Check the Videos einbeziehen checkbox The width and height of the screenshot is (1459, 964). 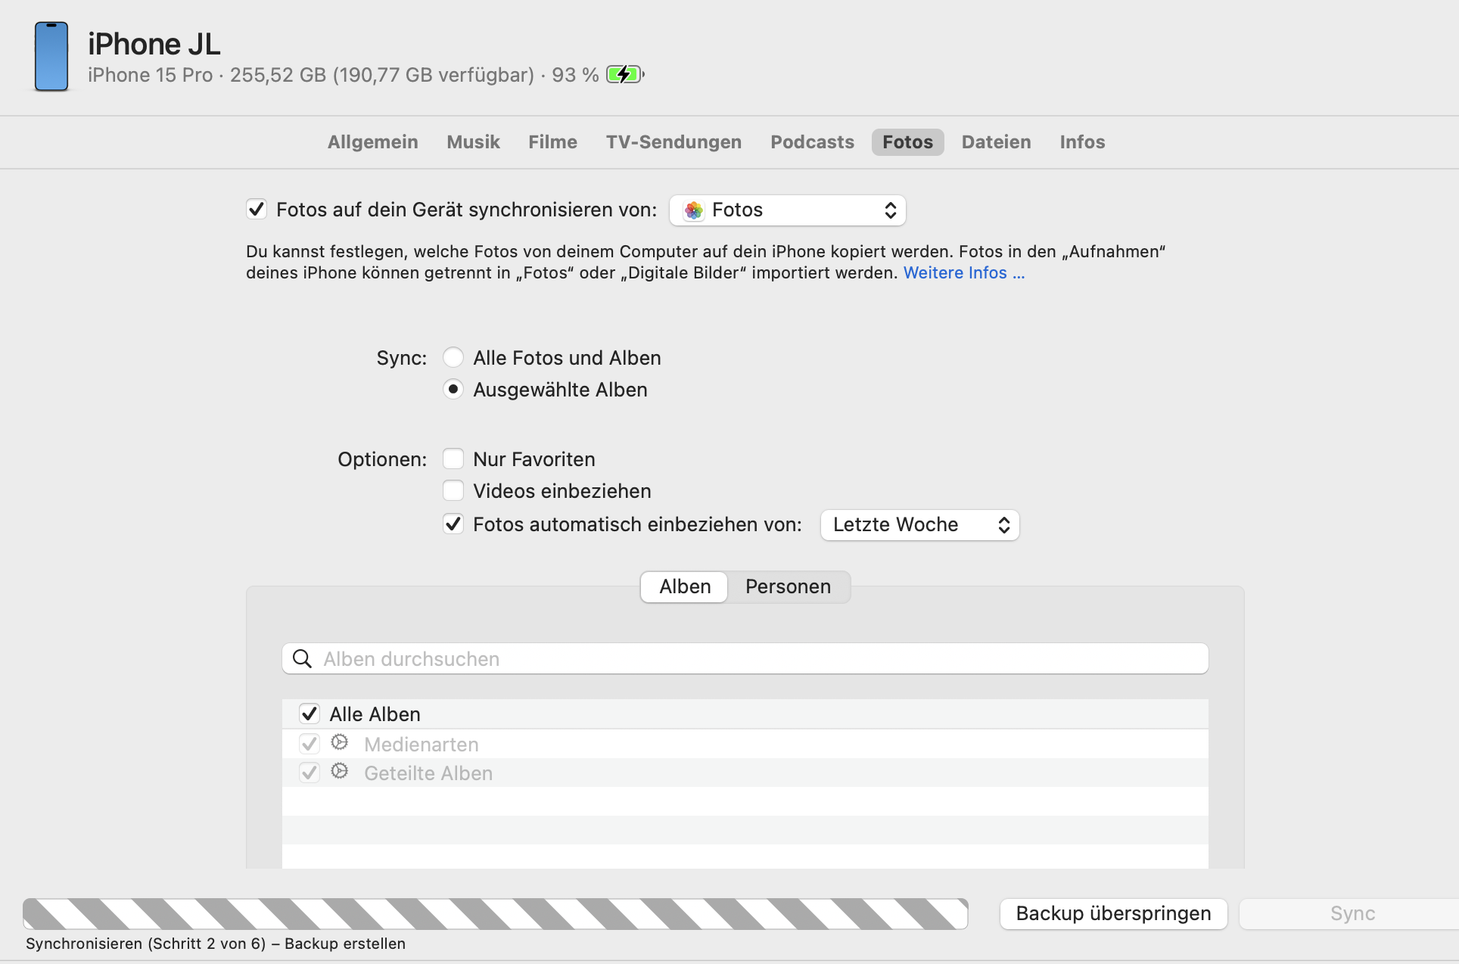[453, 491]
